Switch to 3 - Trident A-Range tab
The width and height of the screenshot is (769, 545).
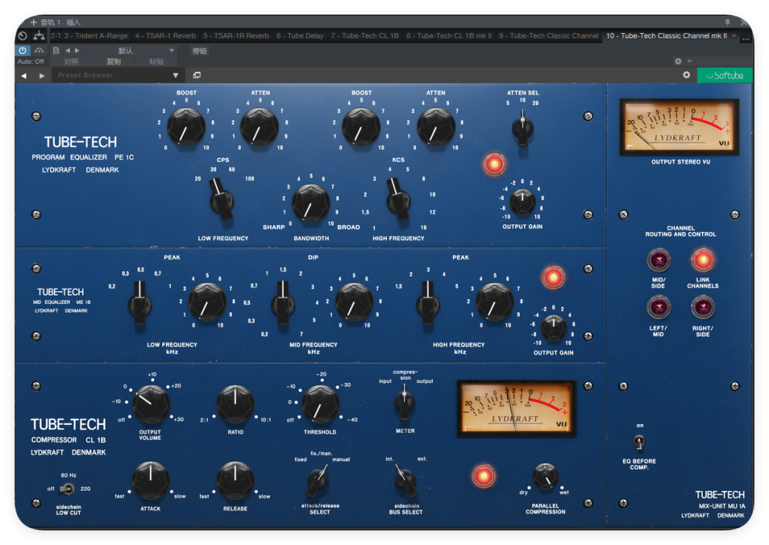(95, 36)
